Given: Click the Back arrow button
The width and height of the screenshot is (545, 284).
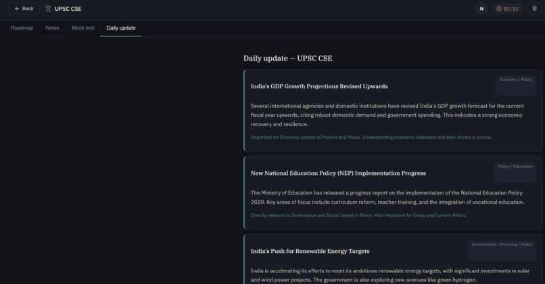Looking at the screenshot, I should (24, 9).
